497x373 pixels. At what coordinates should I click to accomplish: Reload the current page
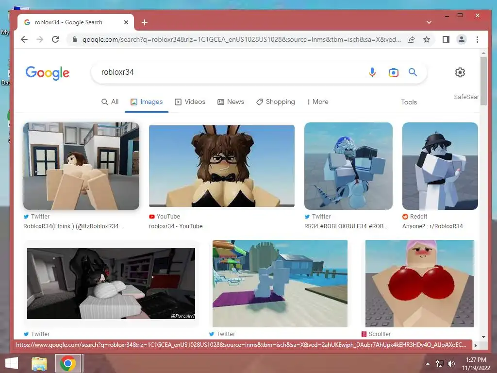tap(55, 39)
